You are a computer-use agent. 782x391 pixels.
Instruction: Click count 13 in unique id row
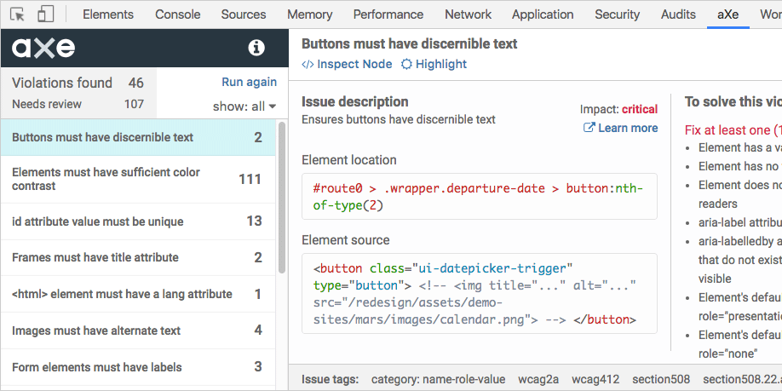255,221
